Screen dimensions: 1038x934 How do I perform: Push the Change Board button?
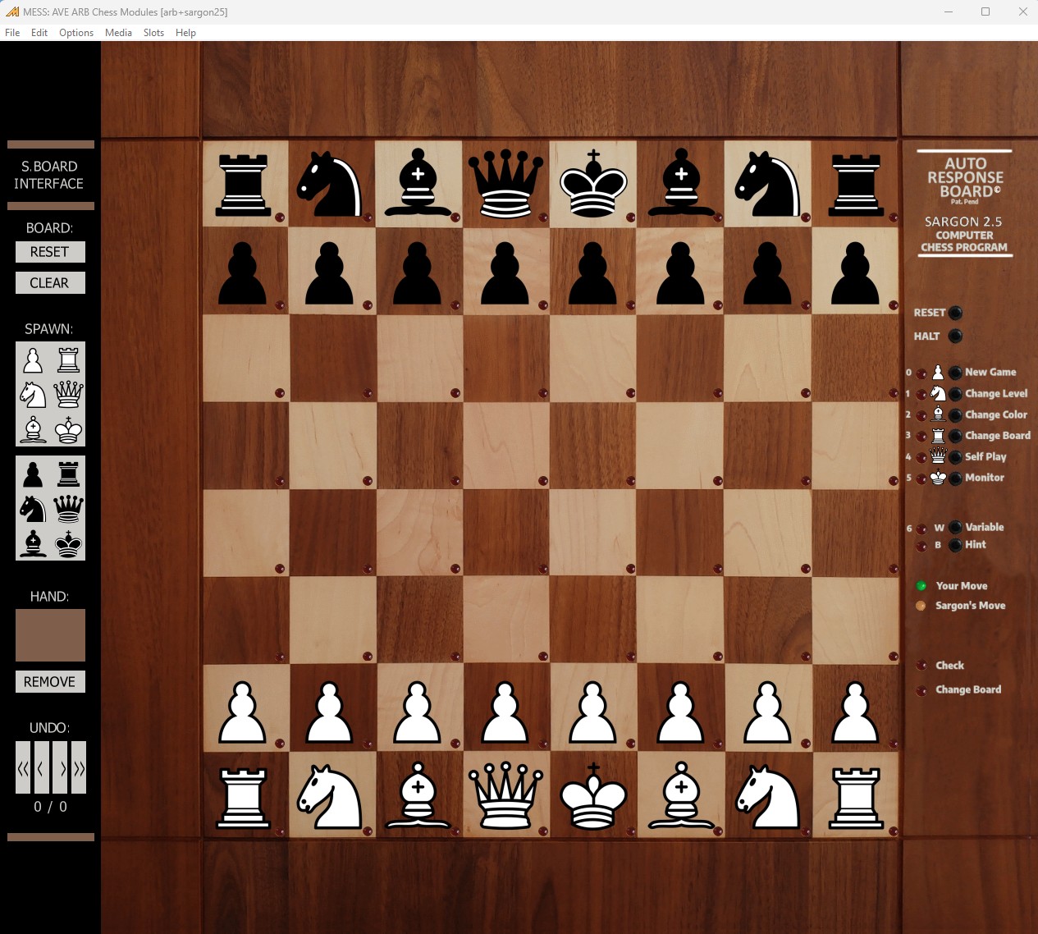pyautogui.click(x=955, y=436)
